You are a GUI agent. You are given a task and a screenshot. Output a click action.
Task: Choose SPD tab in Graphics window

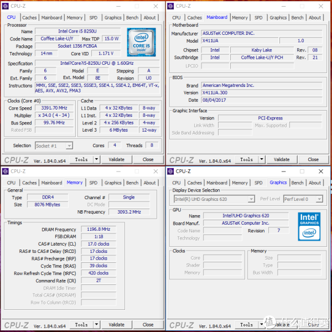tap(258, 183)
